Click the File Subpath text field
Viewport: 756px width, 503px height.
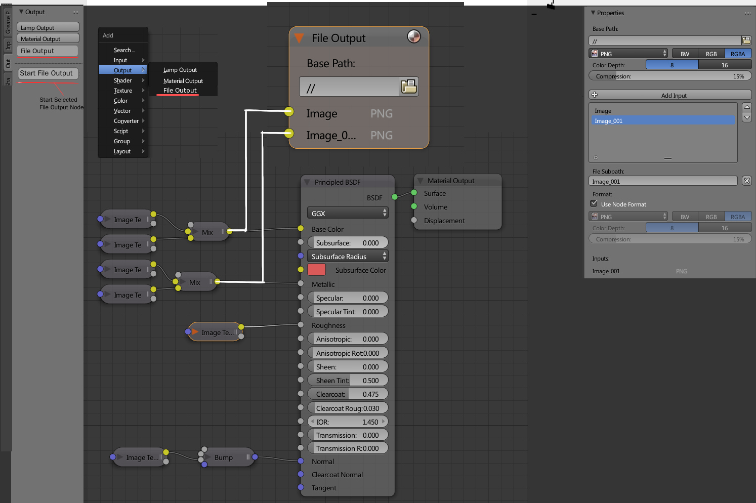click(663, 181)
